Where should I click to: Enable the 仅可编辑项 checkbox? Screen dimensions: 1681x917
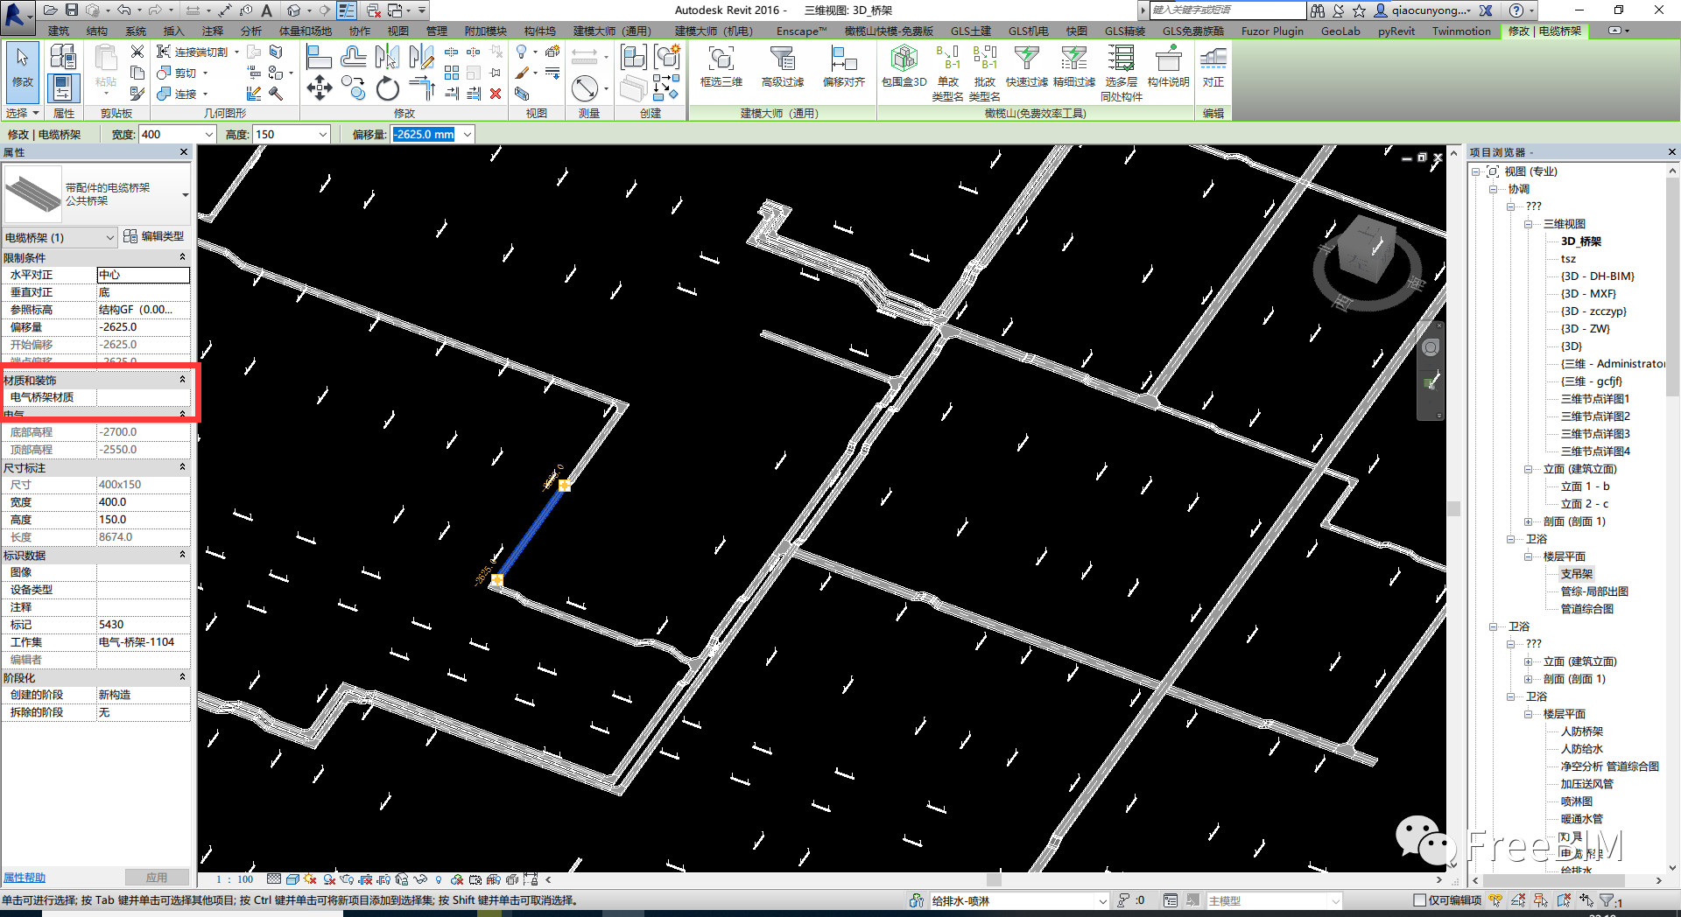click(1419, 900)
